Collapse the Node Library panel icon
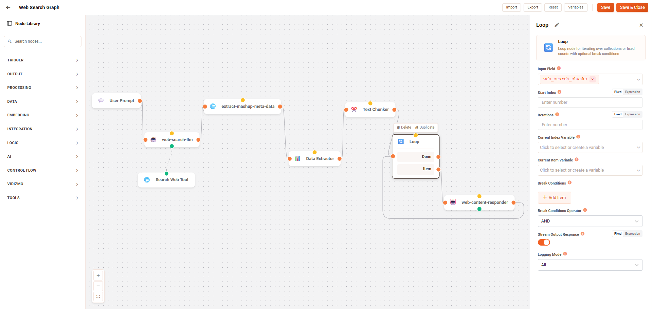Screen dimensions: 652x309 (x=10, y=23)
